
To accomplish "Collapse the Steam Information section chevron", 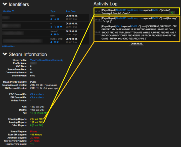I will 5,54.
